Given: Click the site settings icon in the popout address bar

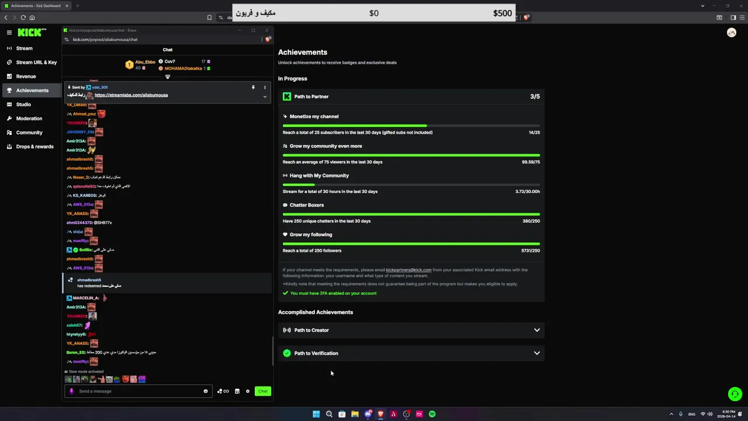Looking at the screenshot, I should tap(67, 40).
